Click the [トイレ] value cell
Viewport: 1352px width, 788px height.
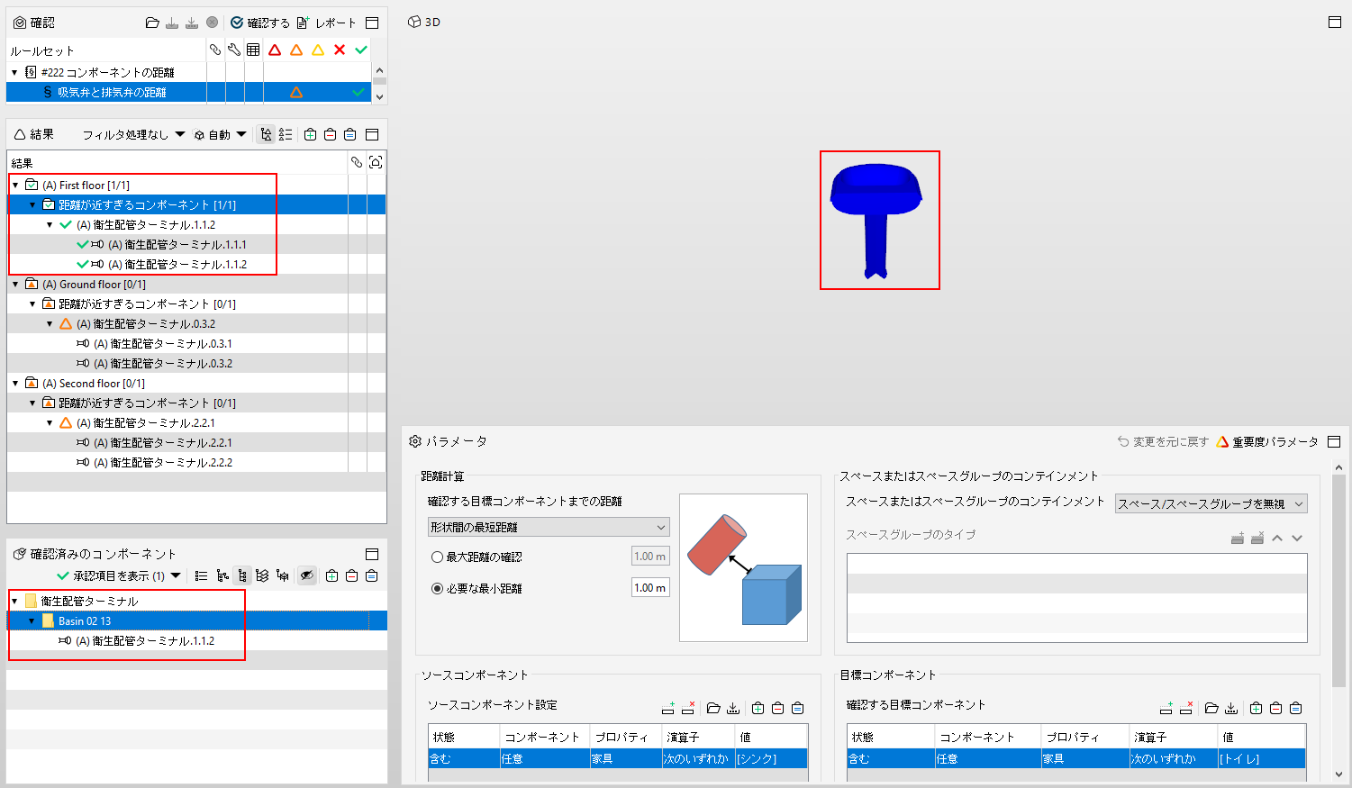click(1261, 758)
